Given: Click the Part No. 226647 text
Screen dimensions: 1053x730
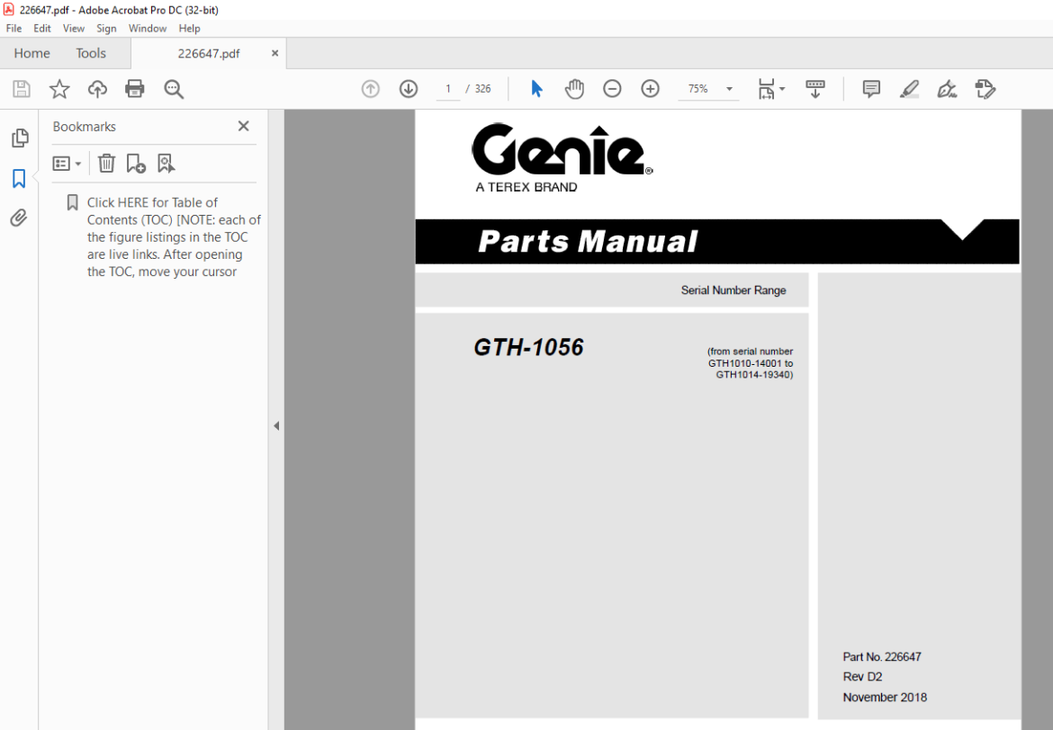Looking at the screenshot, I should pyautogui.click(x=882, y=657).
